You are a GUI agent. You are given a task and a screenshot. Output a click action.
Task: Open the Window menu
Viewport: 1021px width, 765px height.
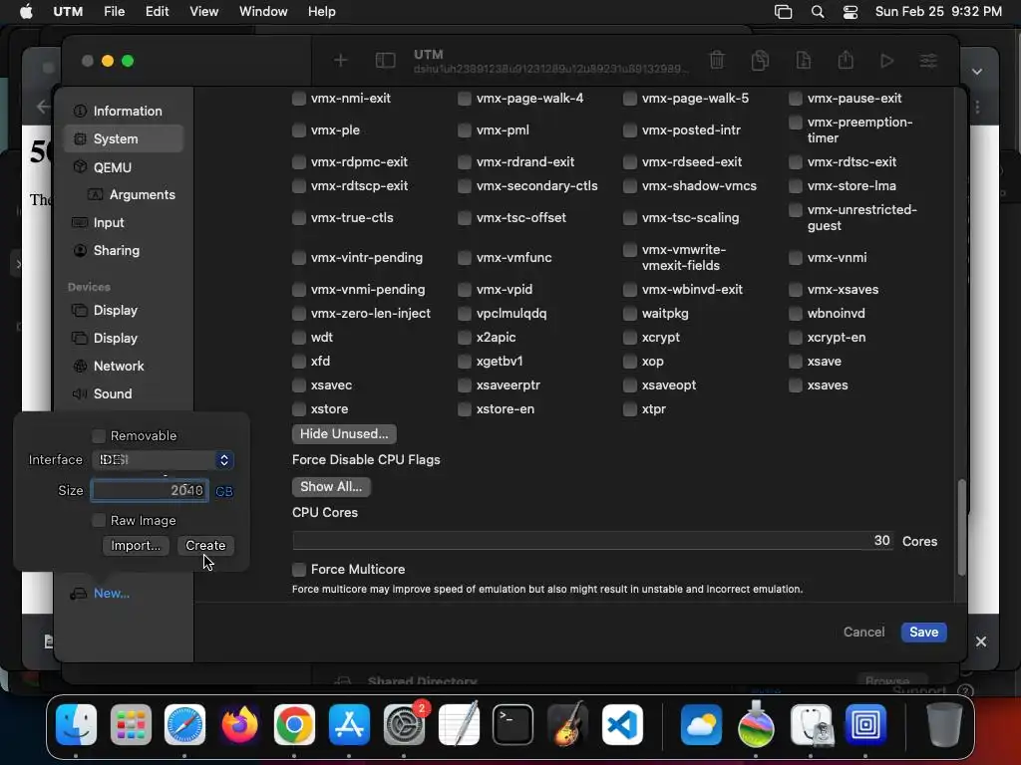pos(263,12)
